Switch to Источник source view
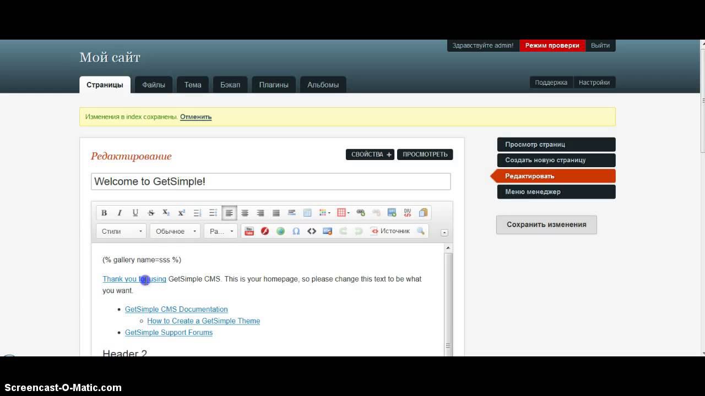Viewport: 705px width, 396px height. point(390,232)
